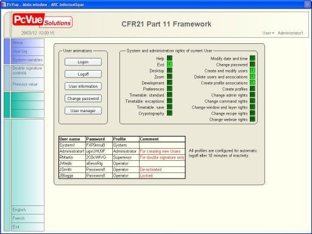The height and width of the screenshot is (234, 312).
Task: Switch language to English
Action: tap(27, 210)
